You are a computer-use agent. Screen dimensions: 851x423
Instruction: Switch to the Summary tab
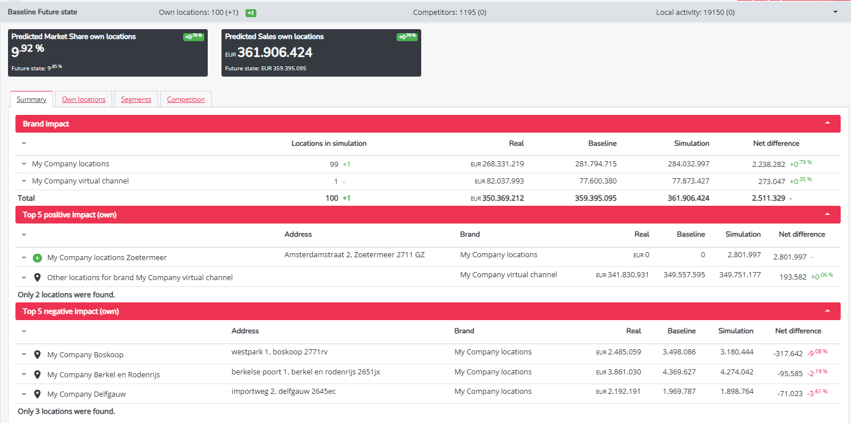coord(31,99)
